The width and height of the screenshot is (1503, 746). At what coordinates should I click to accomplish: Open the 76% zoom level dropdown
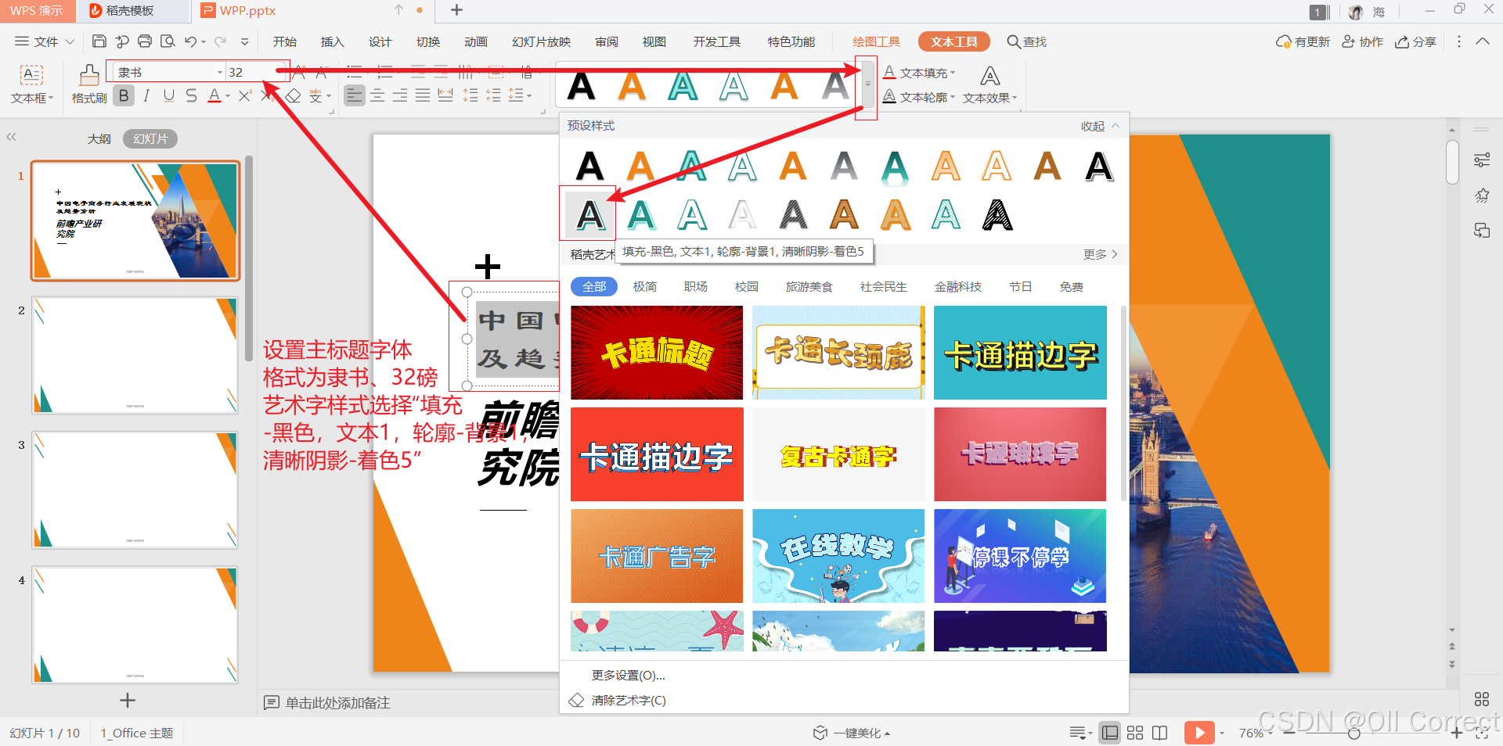(1256, 733)
